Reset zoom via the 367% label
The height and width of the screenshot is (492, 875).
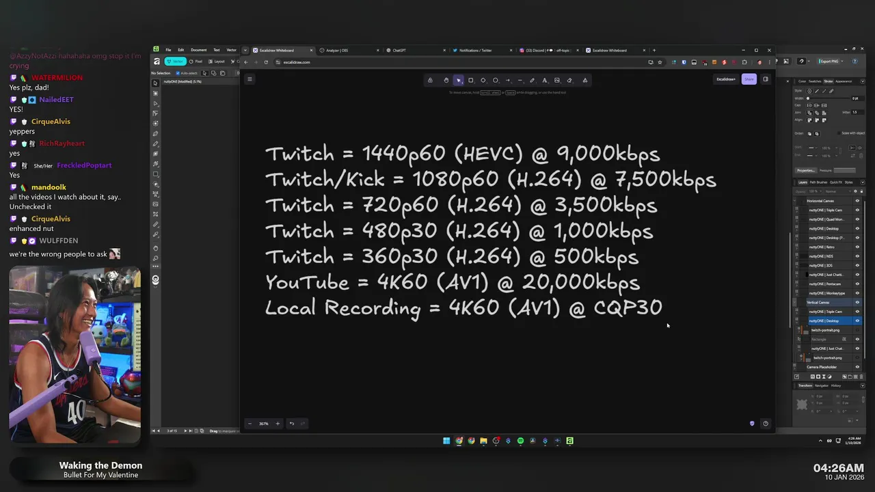tap(264, 424)
